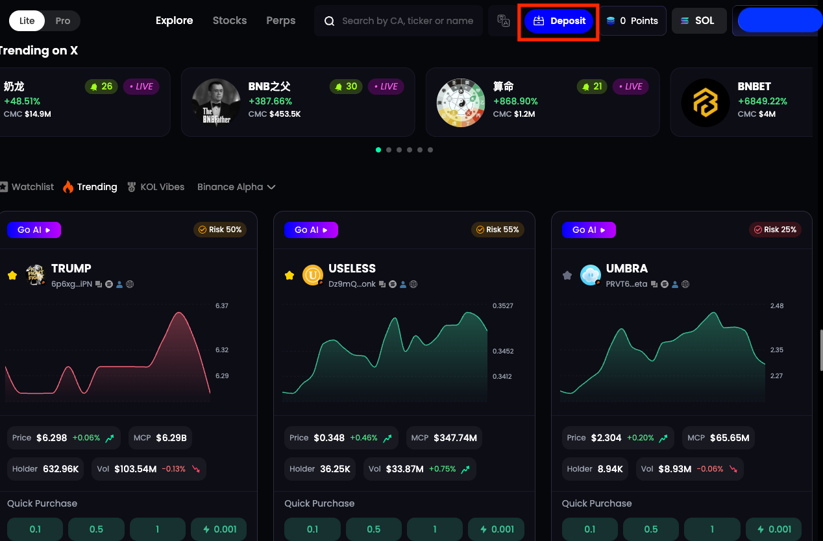Expand the Binance Alpha dropdown
The height and width of the screenshot is (541, 823).
pos(236,187)
